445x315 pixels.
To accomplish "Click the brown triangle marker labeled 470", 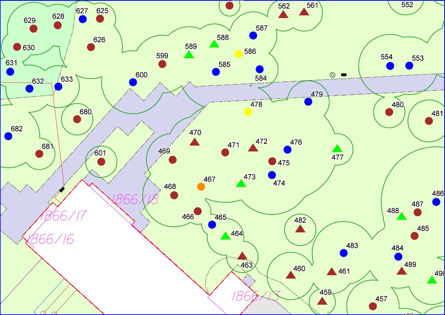I will click(195, 142).
